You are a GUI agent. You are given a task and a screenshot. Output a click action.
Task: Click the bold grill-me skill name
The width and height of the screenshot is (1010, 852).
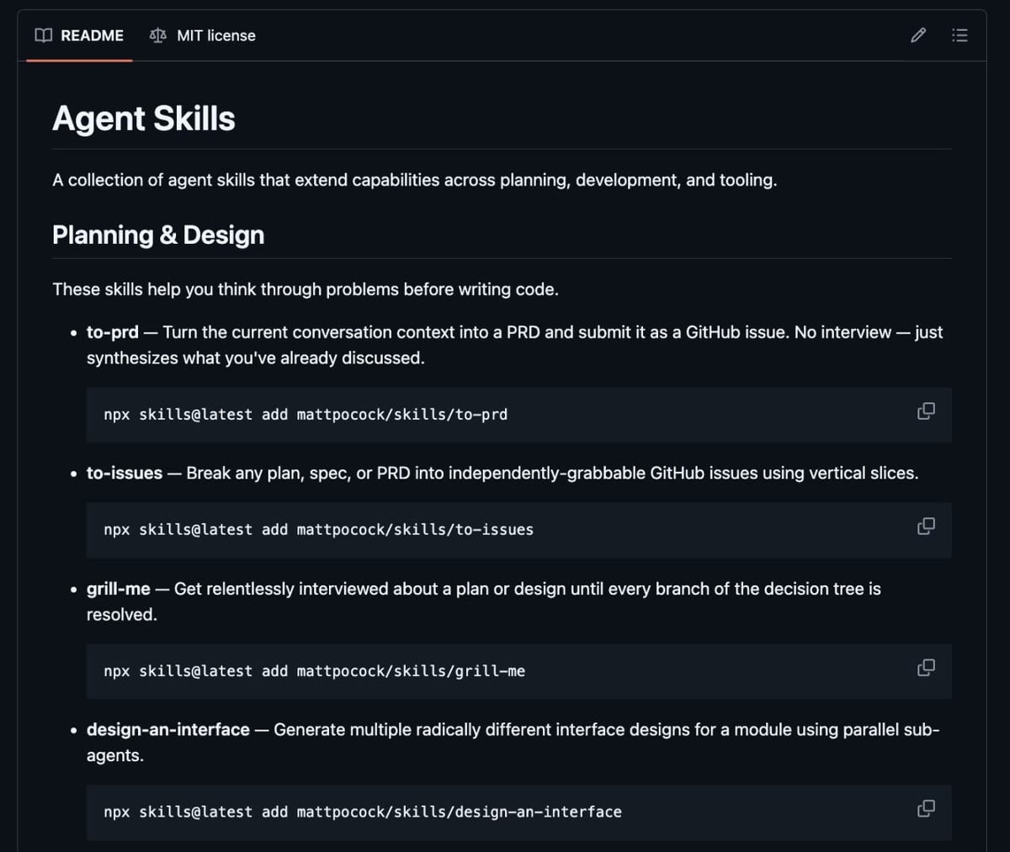(118, 589)
